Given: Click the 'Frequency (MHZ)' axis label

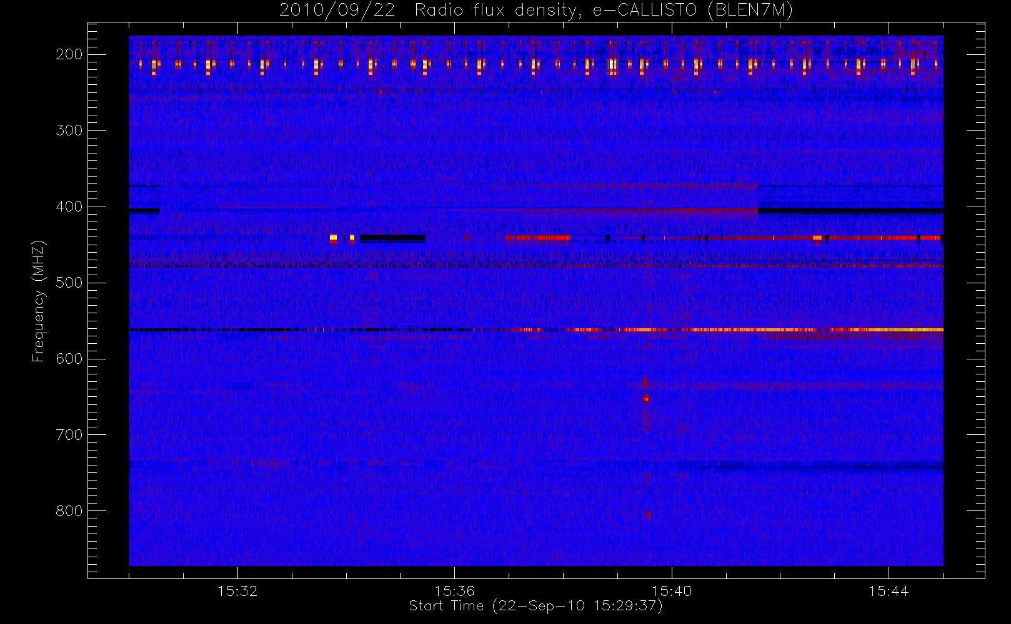Looking at the screenshot, I should (x=39, y=301).
